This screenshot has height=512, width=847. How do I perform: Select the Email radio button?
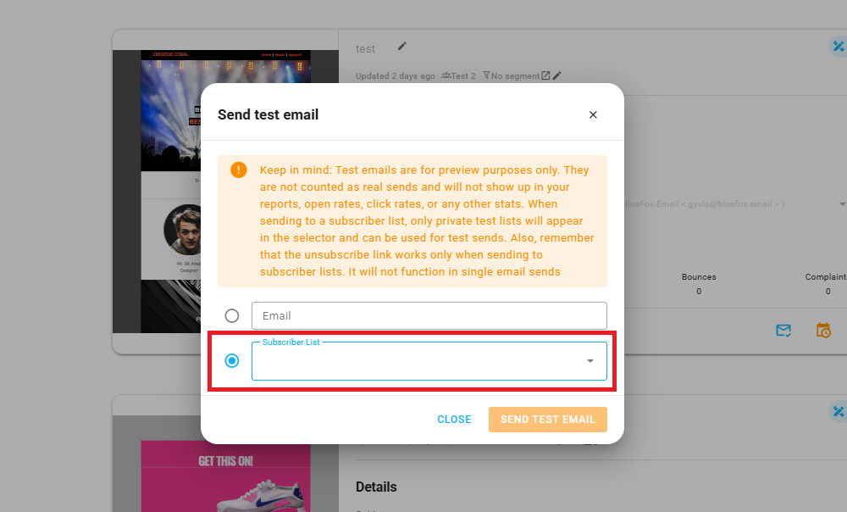(232, 315)
